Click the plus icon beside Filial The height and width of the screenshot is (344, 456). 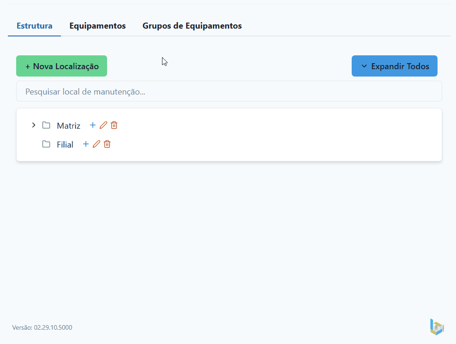click(x=85, y=144)
